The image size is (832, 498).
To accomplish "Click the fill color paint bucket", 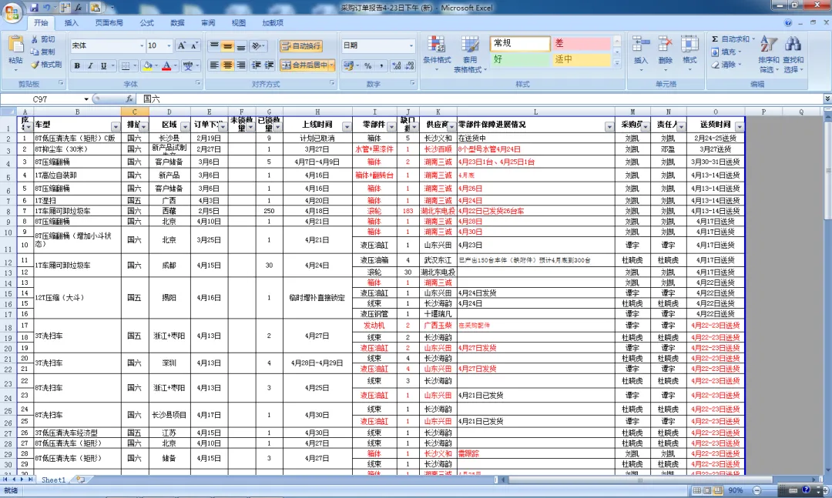I will click(147, 65).
